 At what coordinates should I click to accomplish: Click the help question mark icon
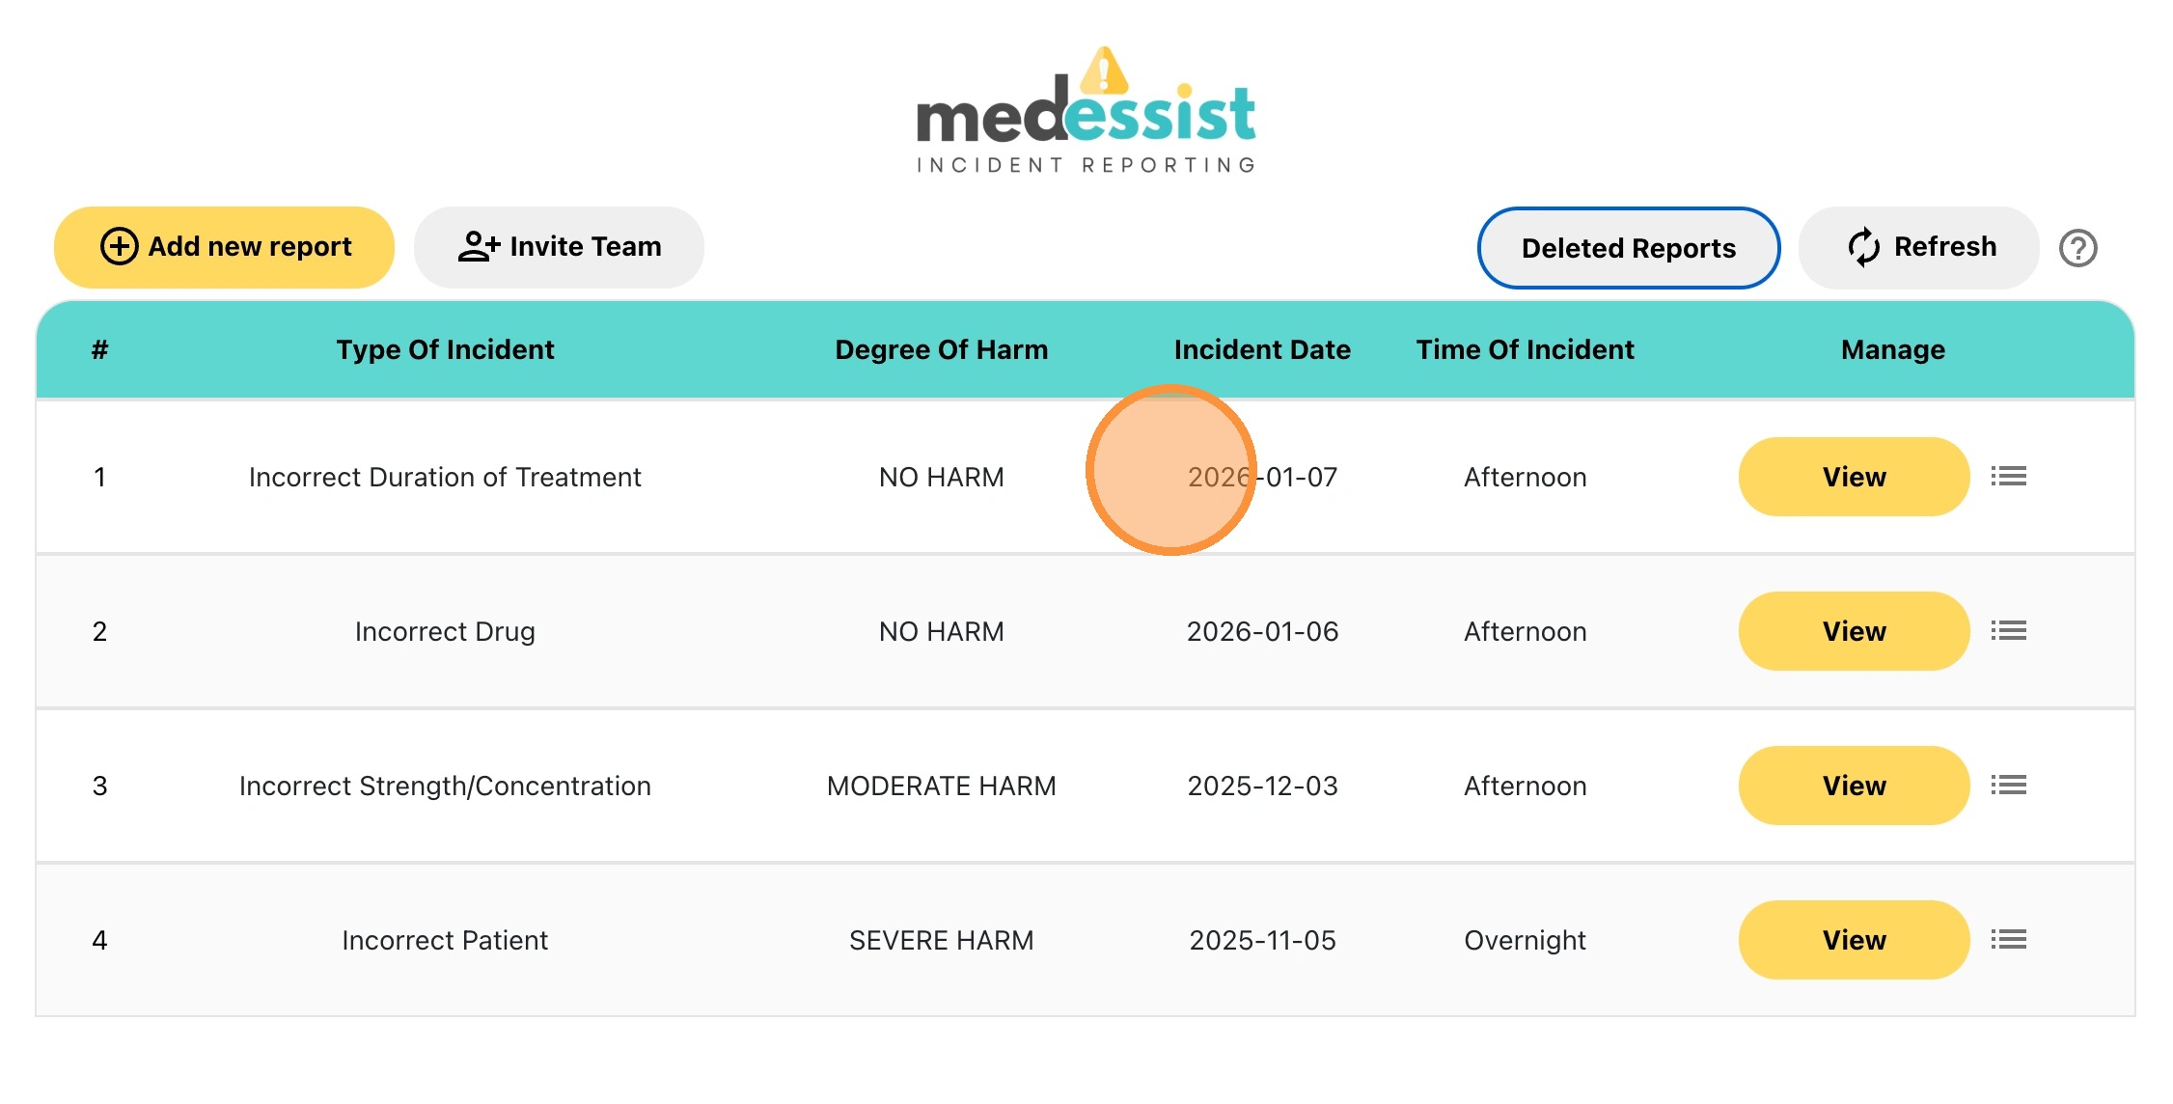(2077, 248)
